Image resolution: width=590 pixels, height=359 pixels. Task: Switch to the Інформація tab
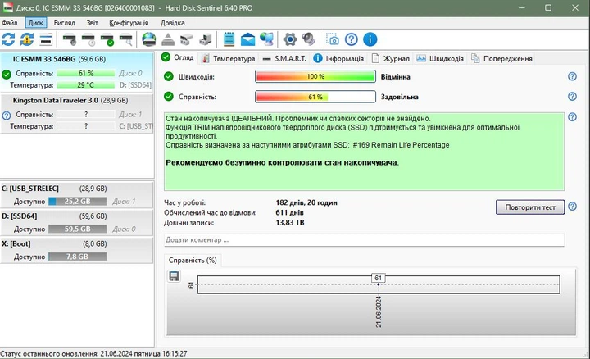338,59
